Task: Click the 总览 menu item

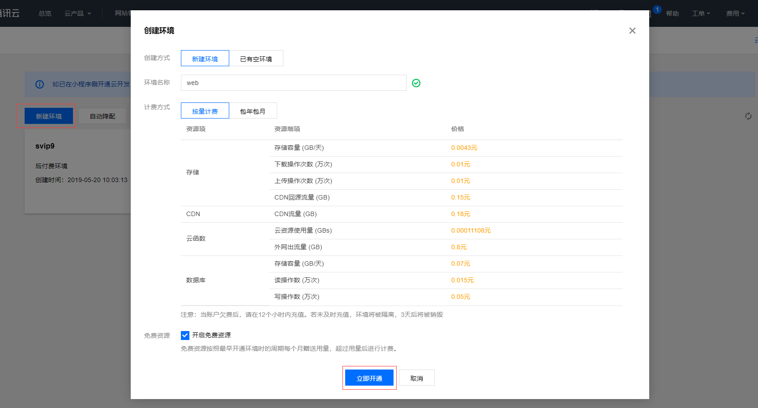Action: pos(44,13)
